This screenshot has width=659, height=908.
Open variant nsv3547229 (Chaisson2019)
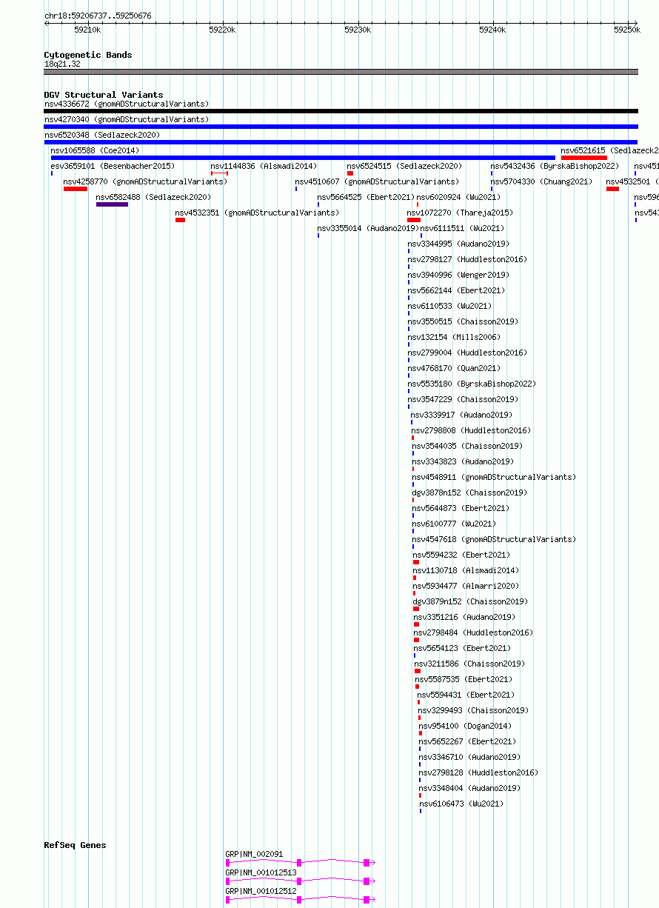(x=463, y=399)
